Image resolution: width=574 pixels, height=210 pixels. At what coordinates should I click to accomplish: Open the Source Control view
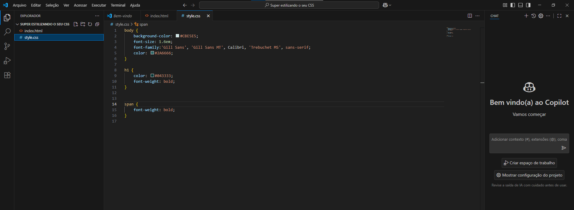coord(7,46)
